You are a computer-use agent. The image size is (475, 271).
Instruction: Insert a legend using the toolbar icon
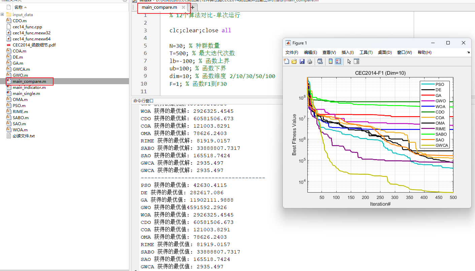(337, 61)
